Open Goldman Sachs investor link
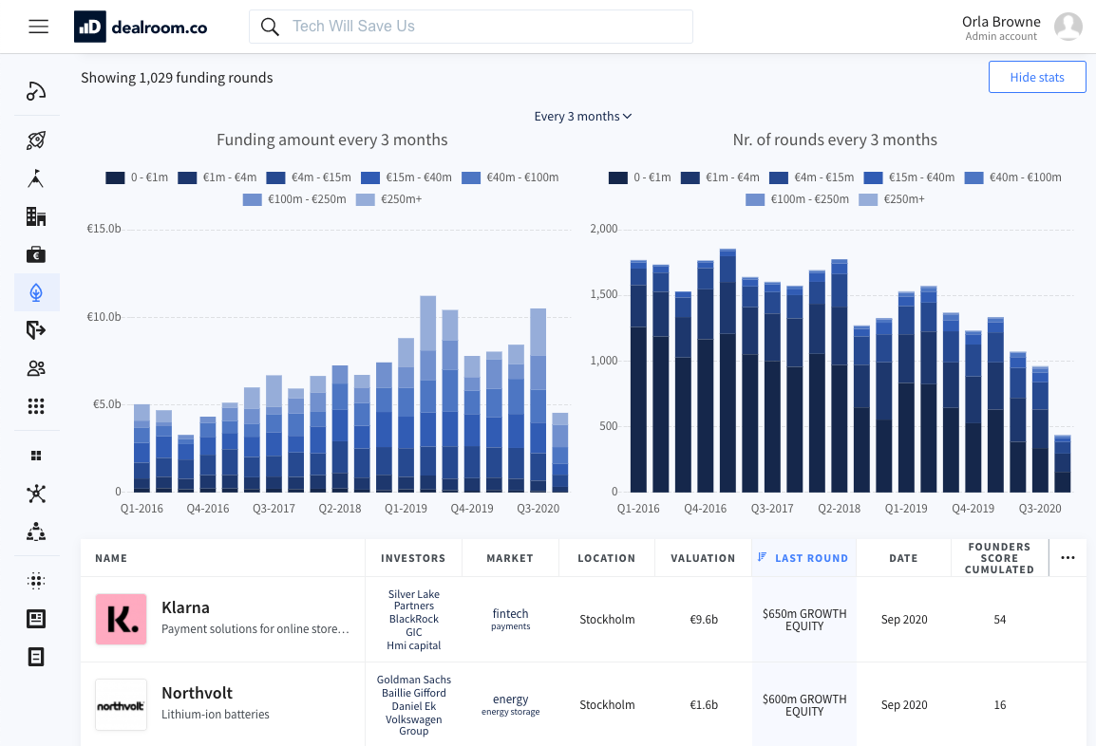 (414, 680)
